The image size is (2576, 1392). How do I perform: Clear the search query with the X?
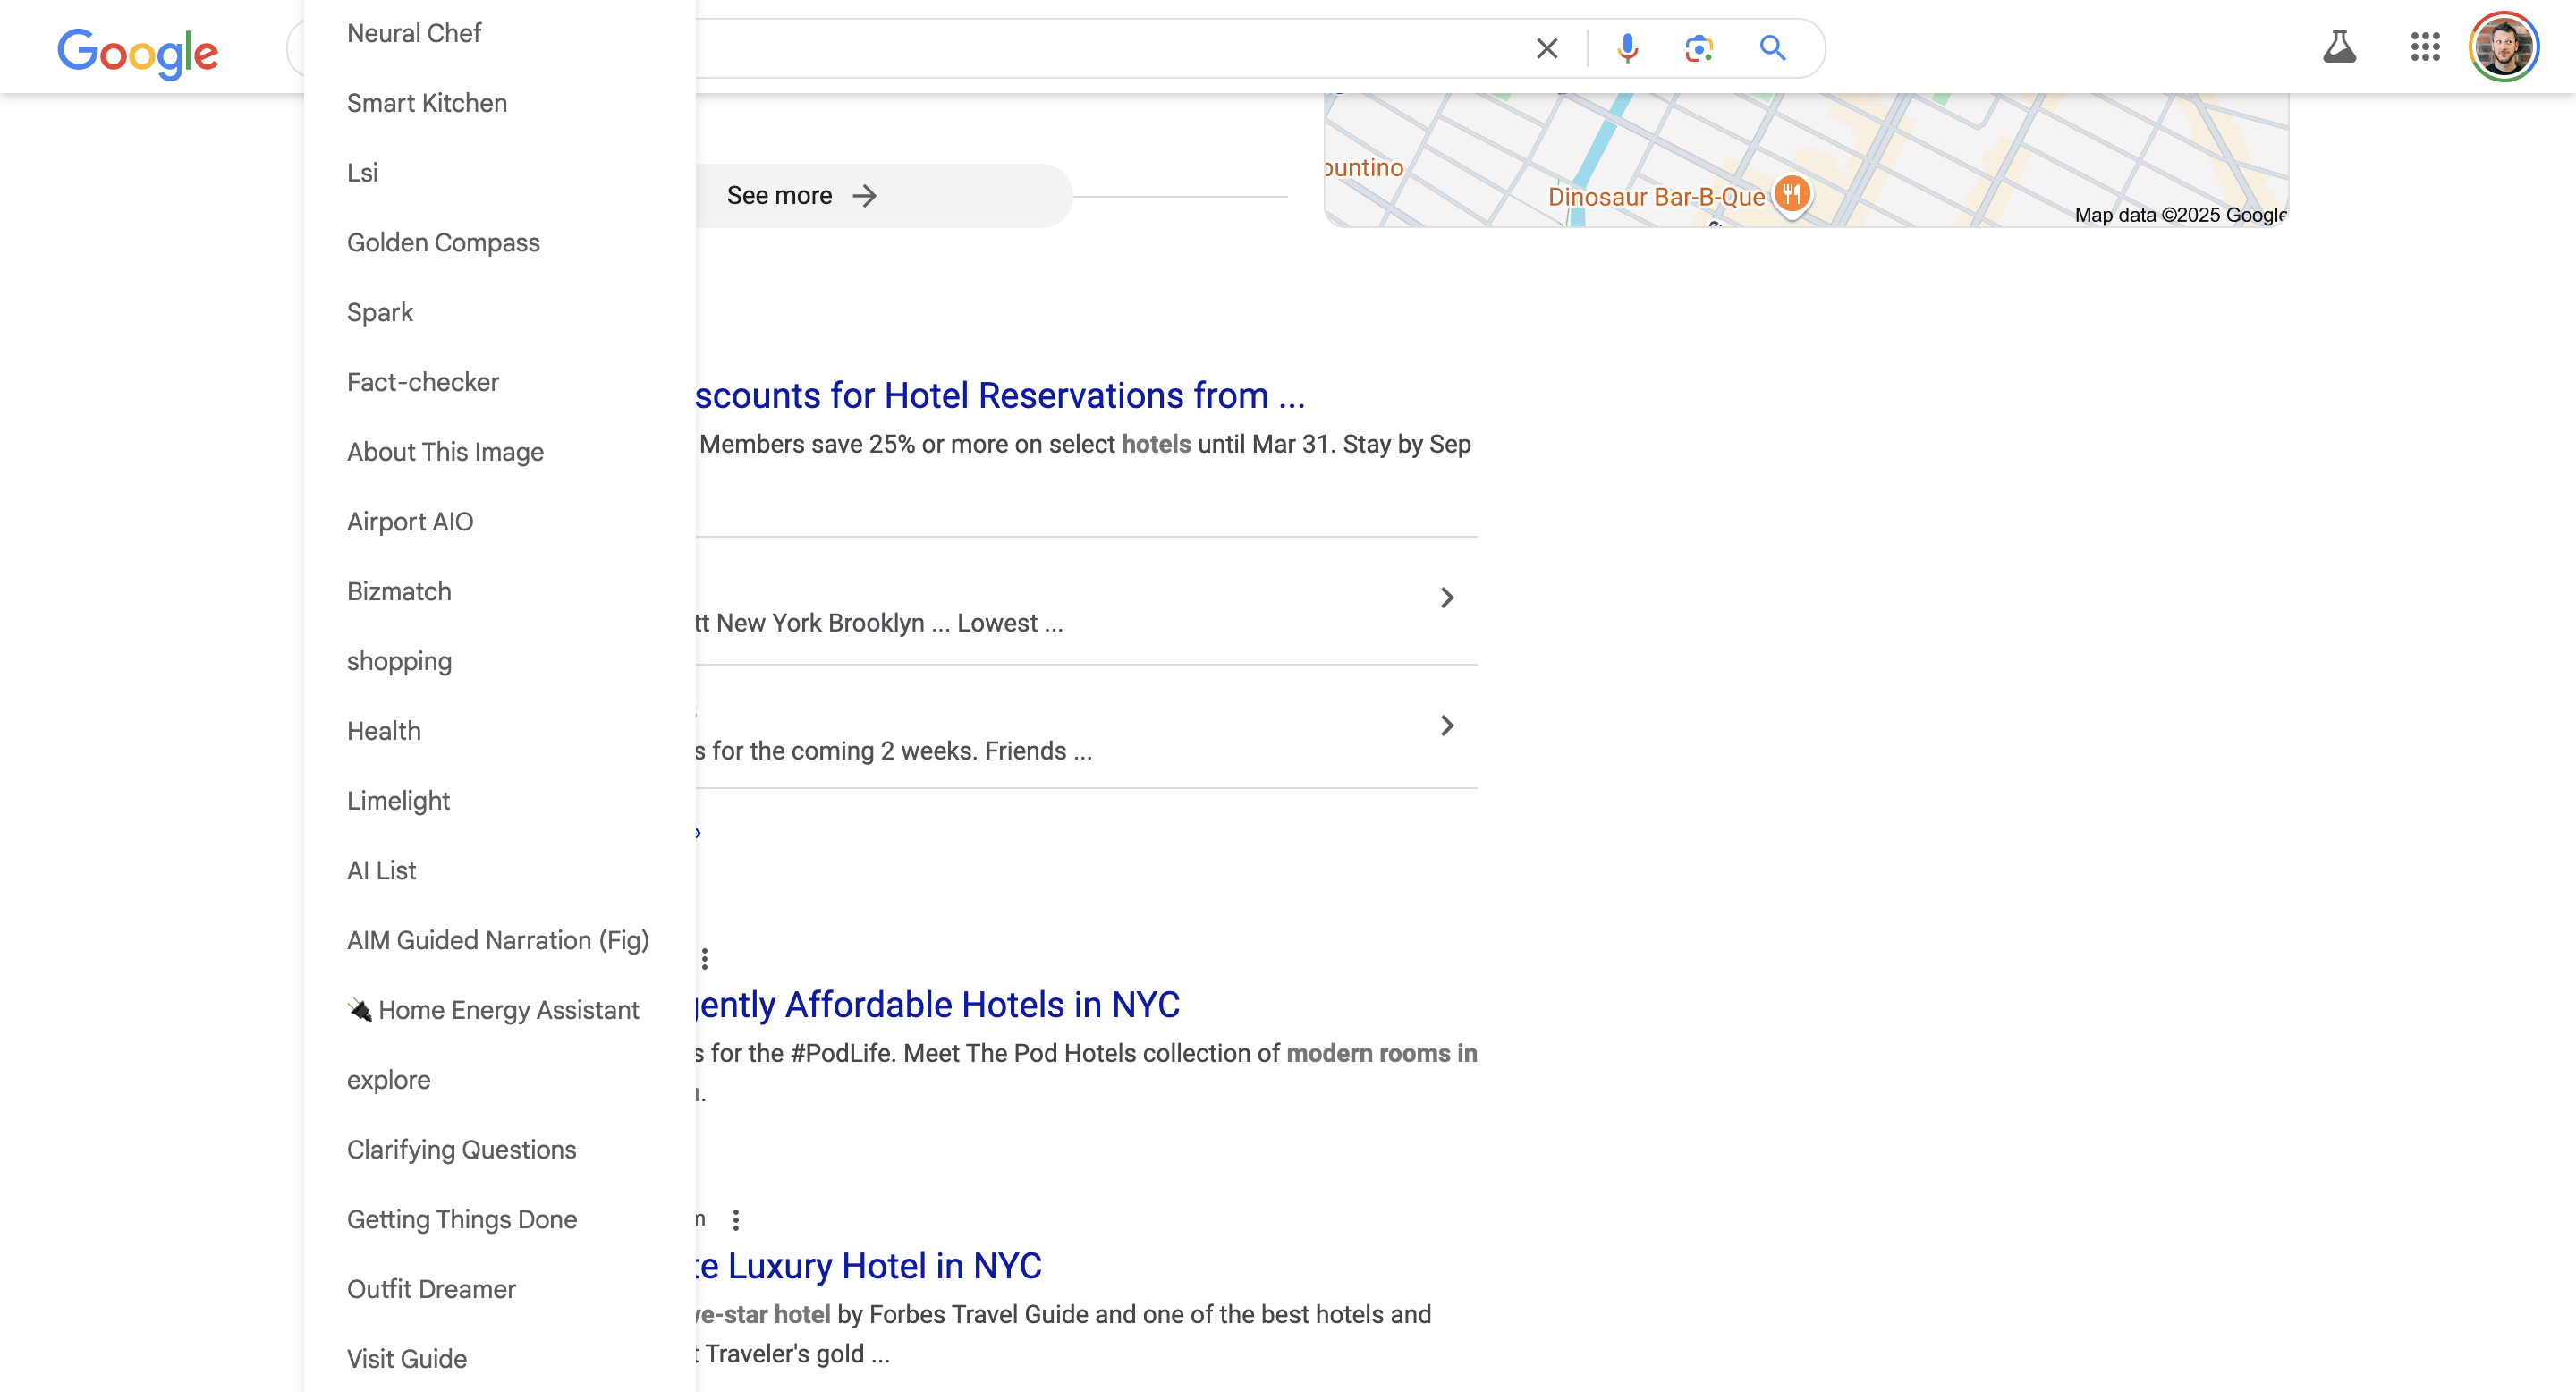tap(1546, 47)
